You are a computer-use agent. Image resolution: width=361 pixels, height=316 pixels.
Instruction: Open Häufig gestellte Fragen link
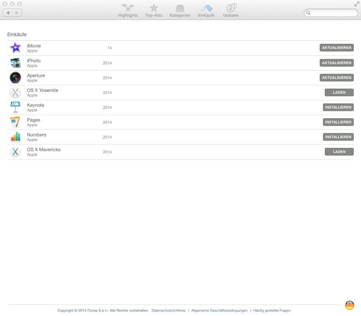click(272, 311)
